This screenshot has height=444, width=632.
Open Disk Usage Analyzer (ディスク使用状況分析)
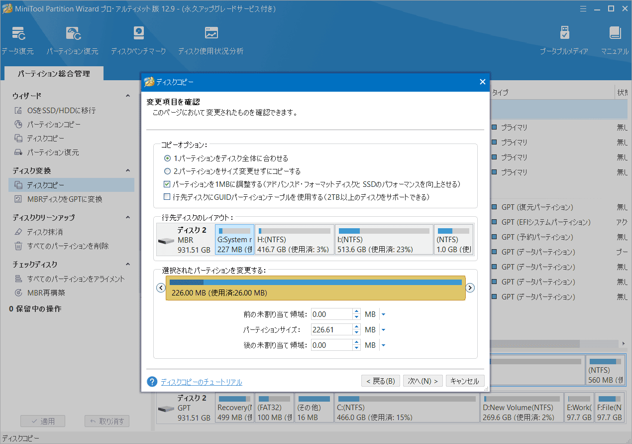point(211,41)
